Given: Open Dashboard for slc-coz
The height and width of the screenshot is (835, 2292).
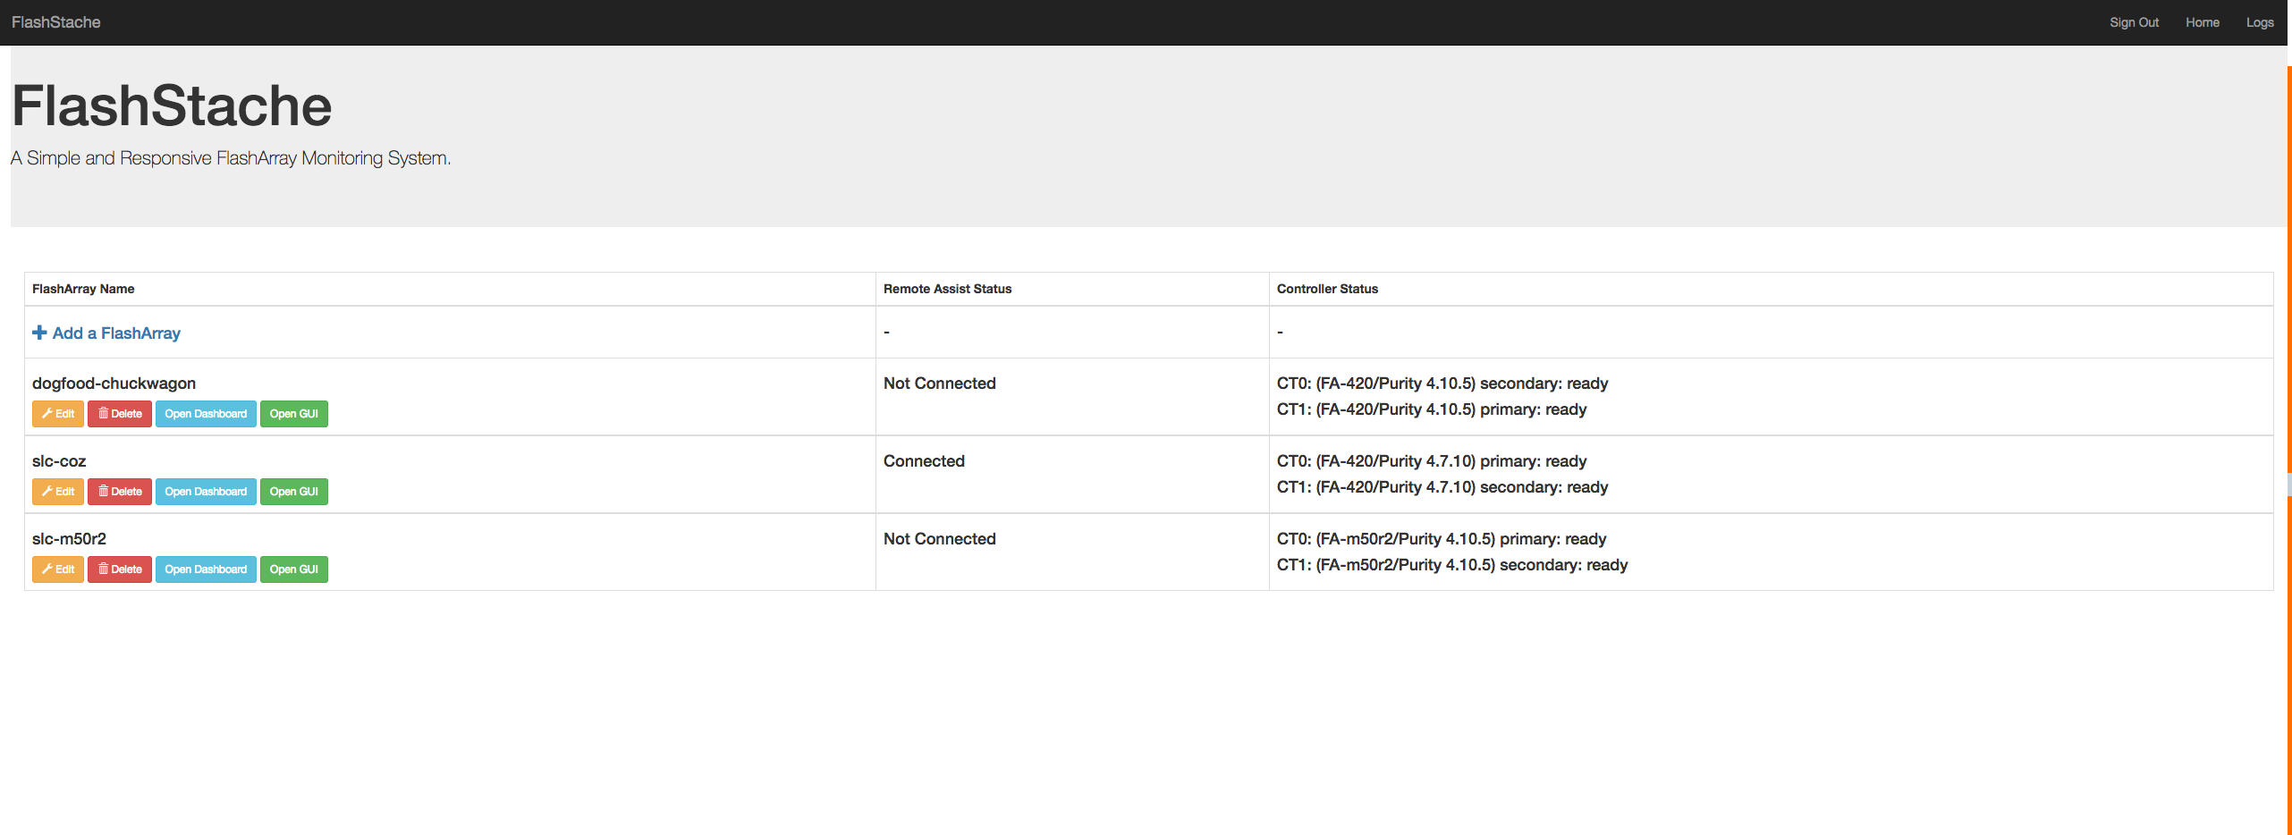Looking at the screenshot, I should click(206, 492).
